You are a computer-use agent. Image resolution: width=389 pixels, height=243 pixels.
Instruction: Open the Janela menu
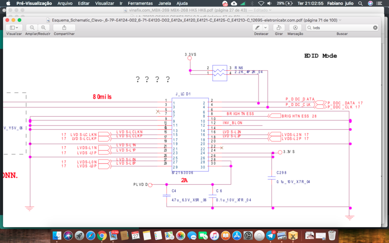(165, 3)
